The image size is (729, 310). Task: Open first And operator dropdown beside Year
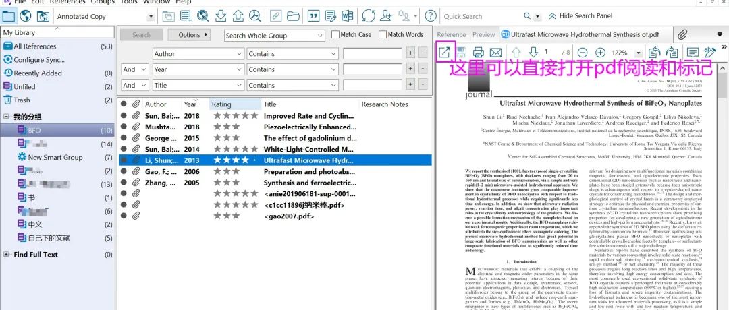coord(135,69)
